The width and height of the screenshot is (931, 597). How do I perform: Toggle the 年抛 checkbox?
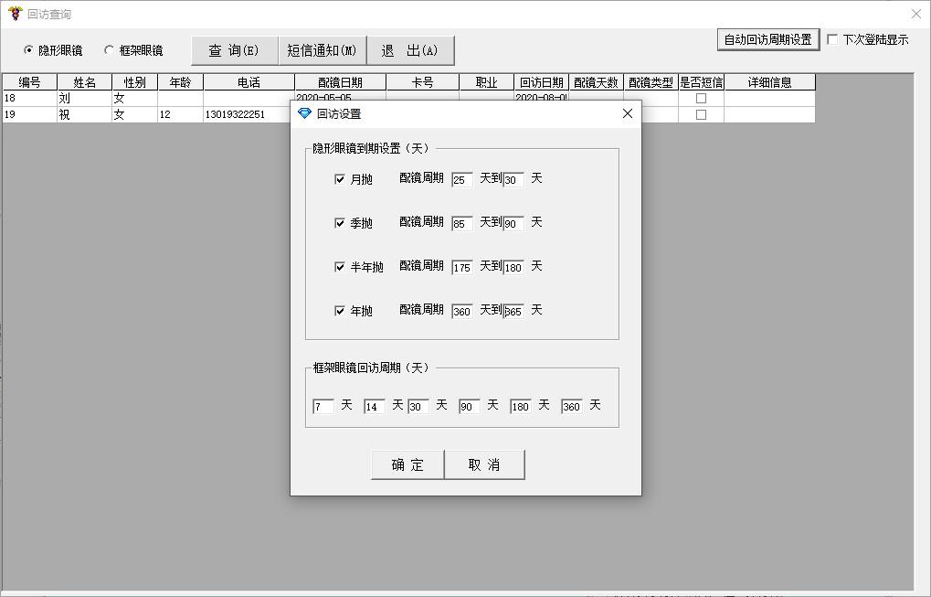click(340, 311)
